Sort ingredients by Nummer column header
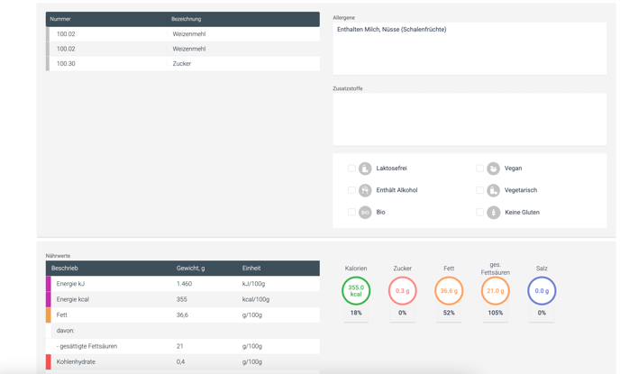 [x=60, y=19]
